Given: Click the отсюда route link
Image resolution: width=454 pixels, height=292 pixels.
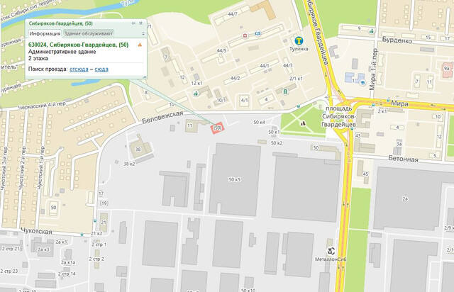Looking at the screenshot, I should [79, 69].
